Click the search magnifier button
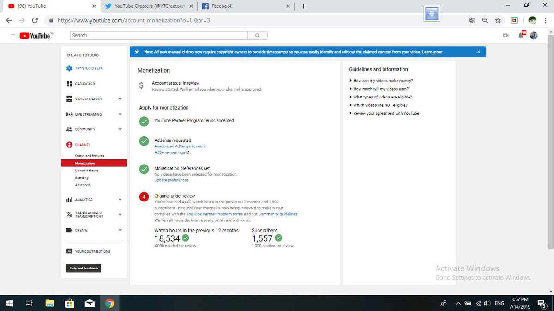The image size is (554, 311). pos(258,36)
